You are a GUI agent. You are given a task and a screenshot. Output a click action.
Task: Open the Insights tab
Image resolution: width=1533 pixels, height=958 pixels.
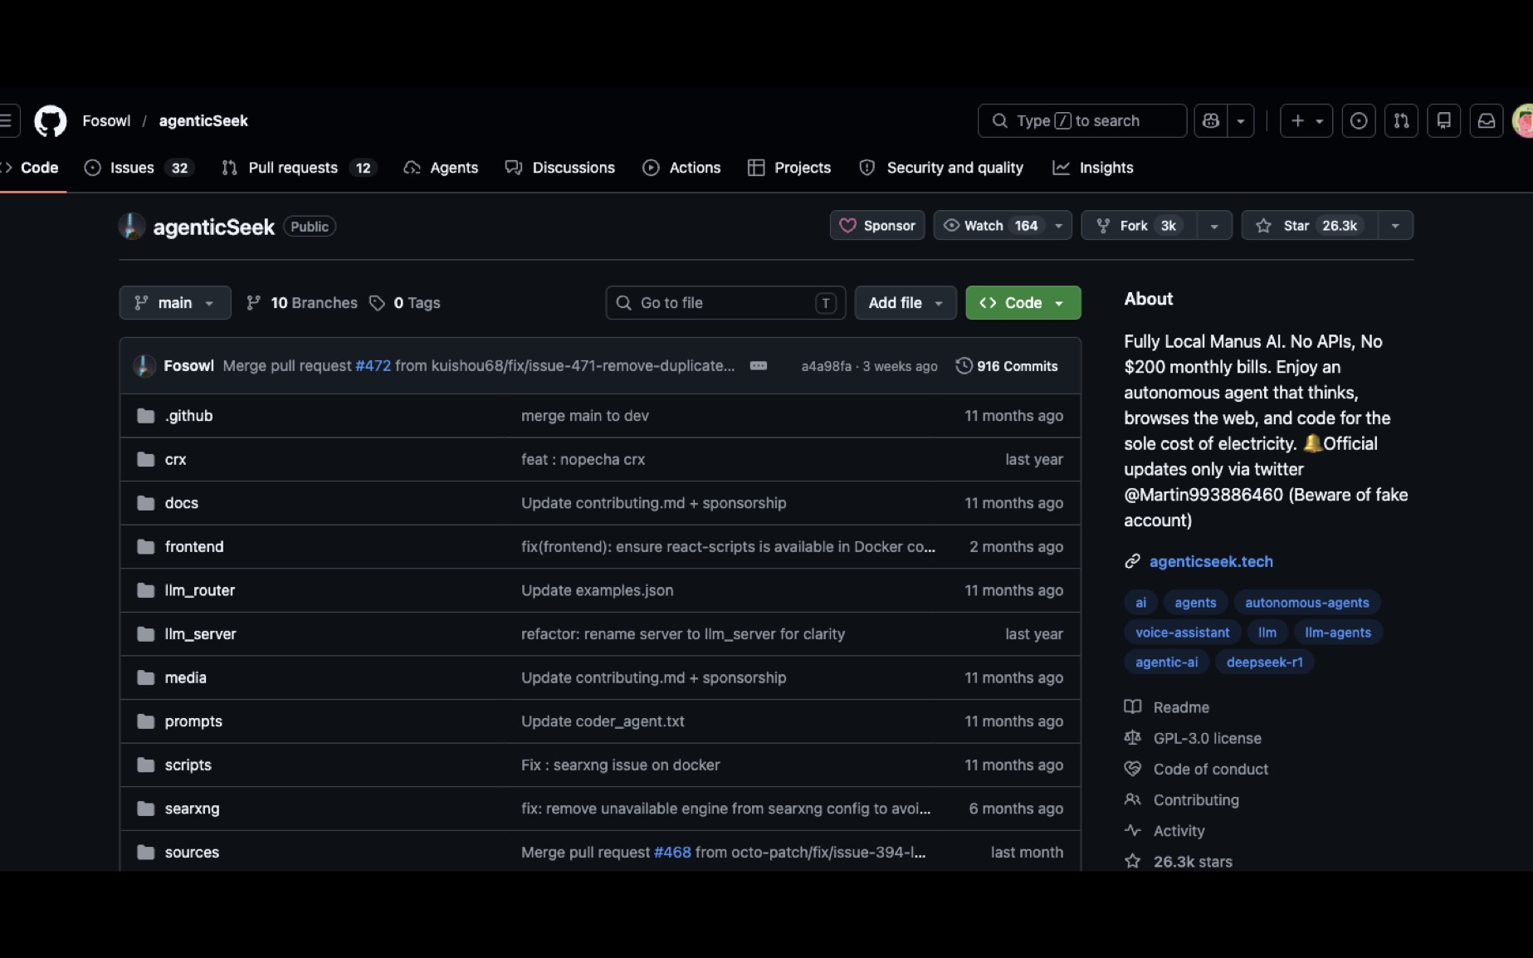click(x=1093, y=168)
